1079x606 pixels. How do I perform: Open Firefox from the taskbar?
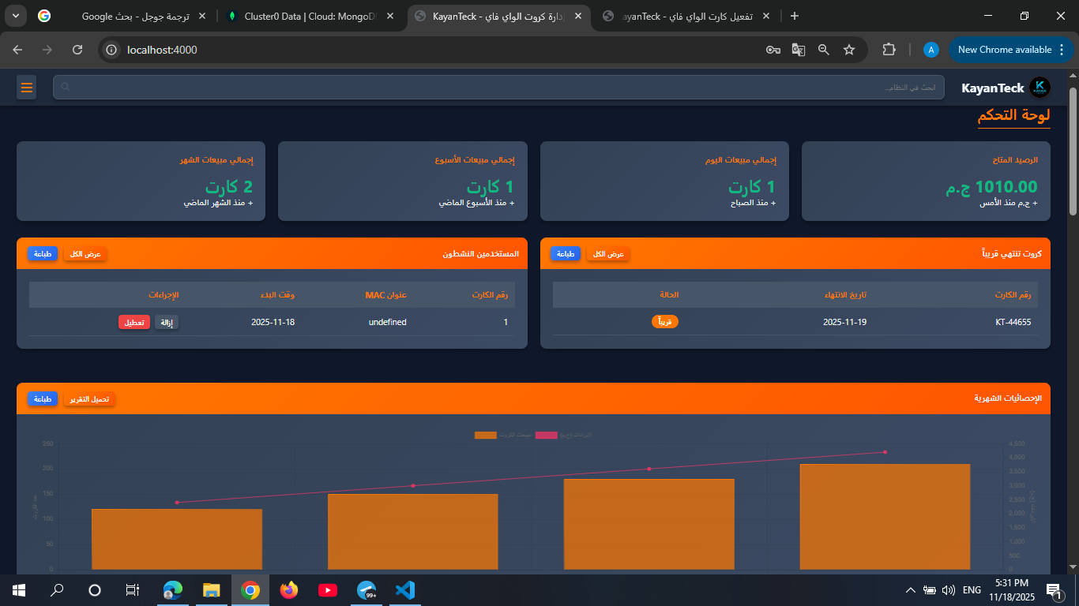pyautogui.click(x=289, y=590)
